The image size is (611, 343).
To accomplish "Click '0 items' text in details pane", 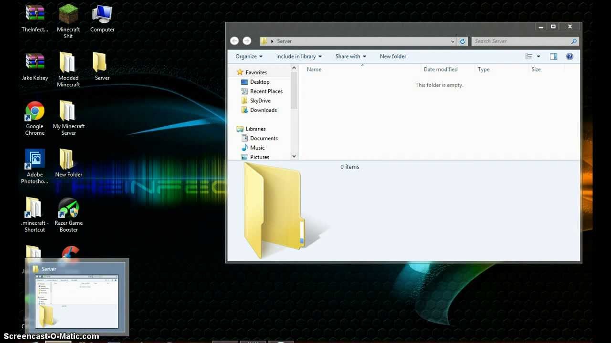I will (x=350, y=167).
